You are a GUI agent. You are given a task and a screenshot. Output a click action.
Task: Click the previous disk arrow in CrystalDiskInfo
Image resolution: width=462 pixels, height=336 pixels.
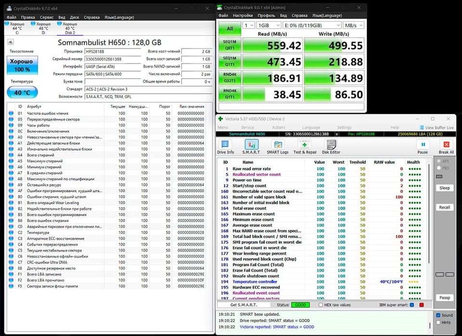10,42
